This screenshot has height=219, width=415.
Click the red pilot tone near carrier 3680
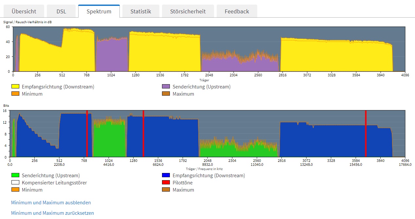tap(366, 134)
